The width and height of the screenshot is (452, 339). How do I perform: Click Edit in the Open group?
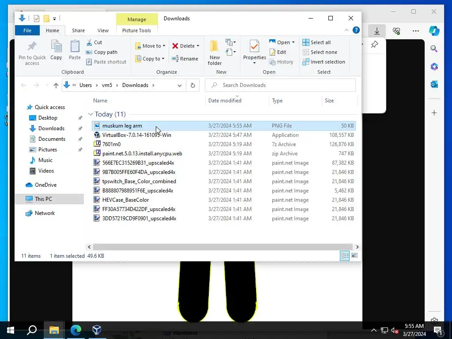[x=278, y=52]
